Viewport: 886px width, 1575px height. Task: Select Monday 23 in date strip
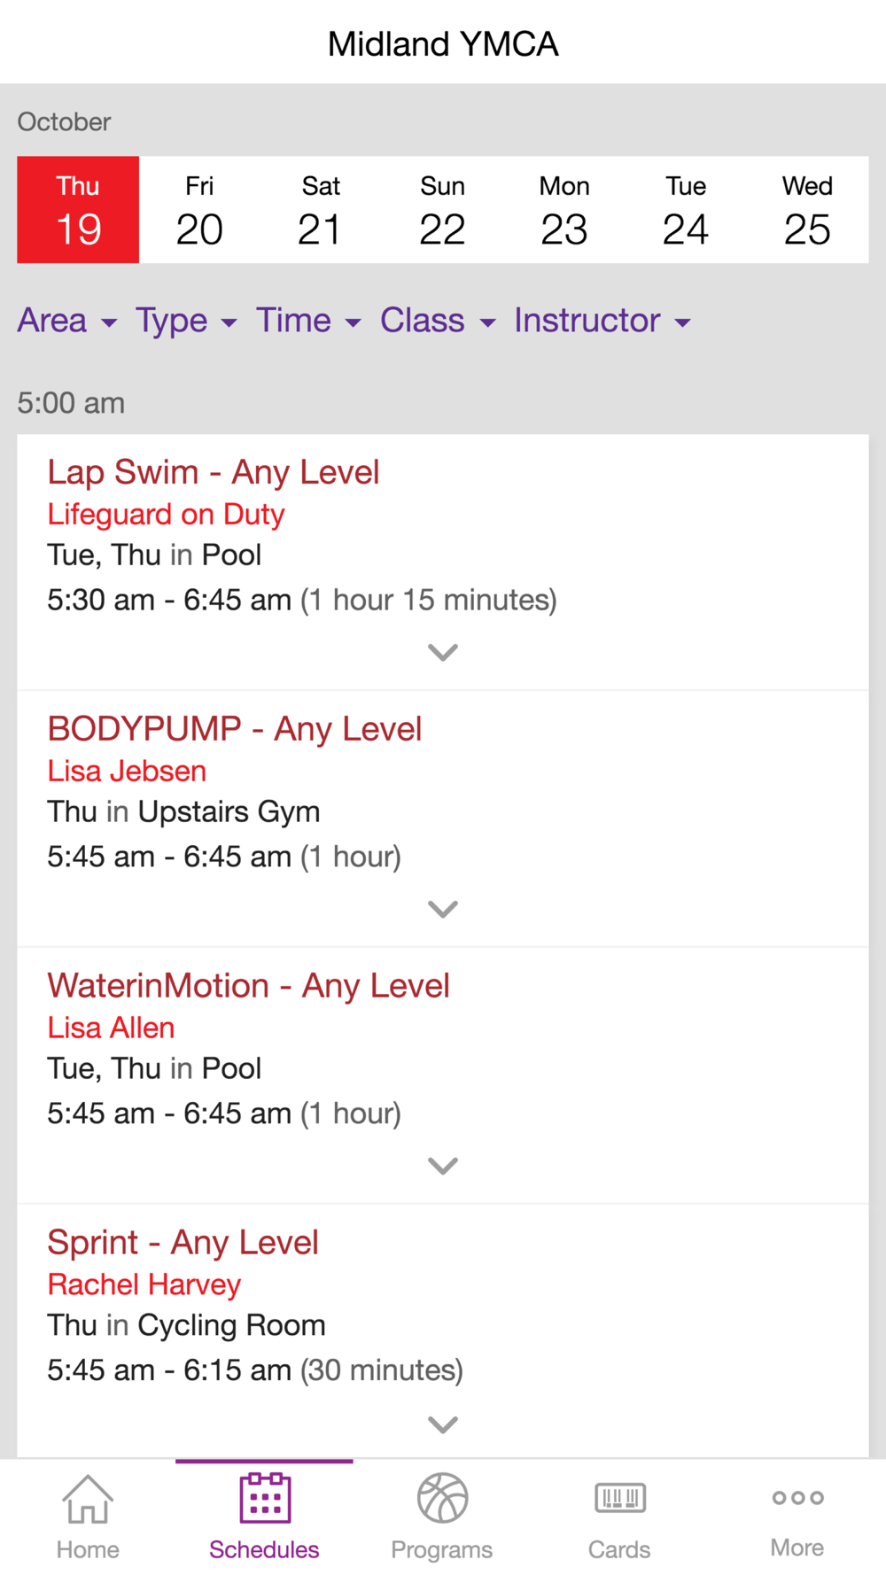pos(564,210)
